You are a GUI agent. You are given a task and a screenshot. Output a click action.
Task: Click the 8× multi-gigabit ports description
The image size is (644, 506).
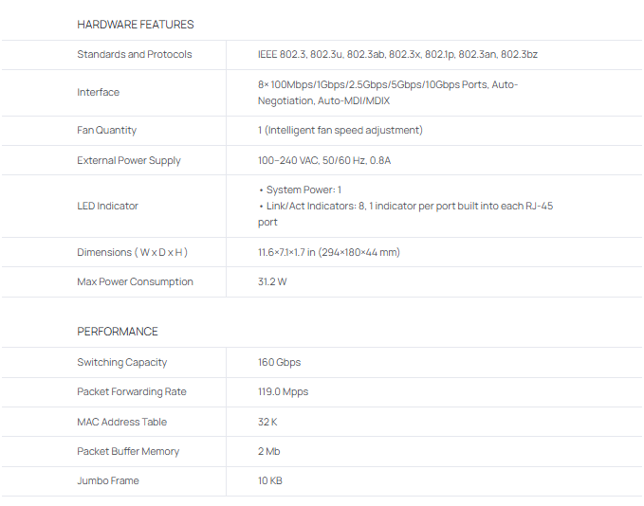[388, 92]
